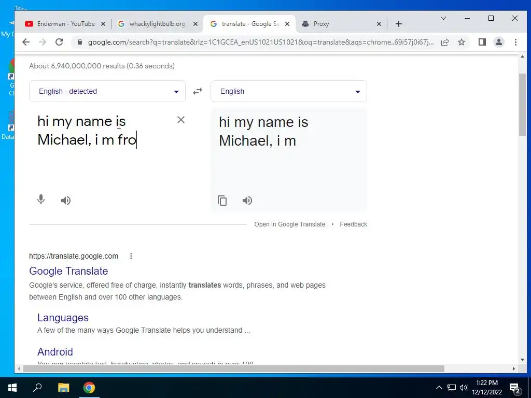This screenshot has width=531, height=398.
Task: Click the result count text About 6,940,000,000 results
Action: pos(102,66)
